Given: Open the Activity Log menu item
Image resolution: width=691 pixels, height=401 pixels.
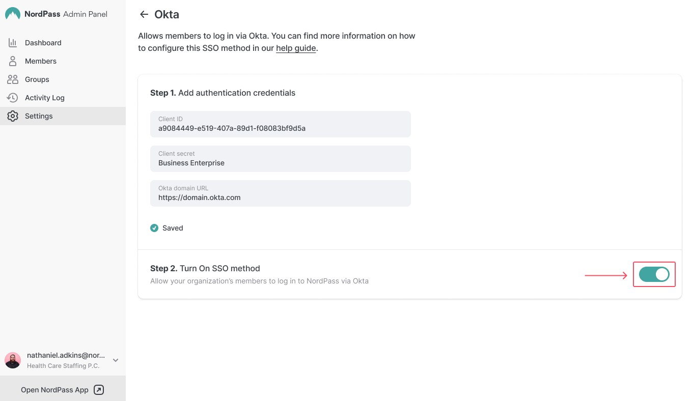Looking at the screenshot, I should [x=63, y=98].
